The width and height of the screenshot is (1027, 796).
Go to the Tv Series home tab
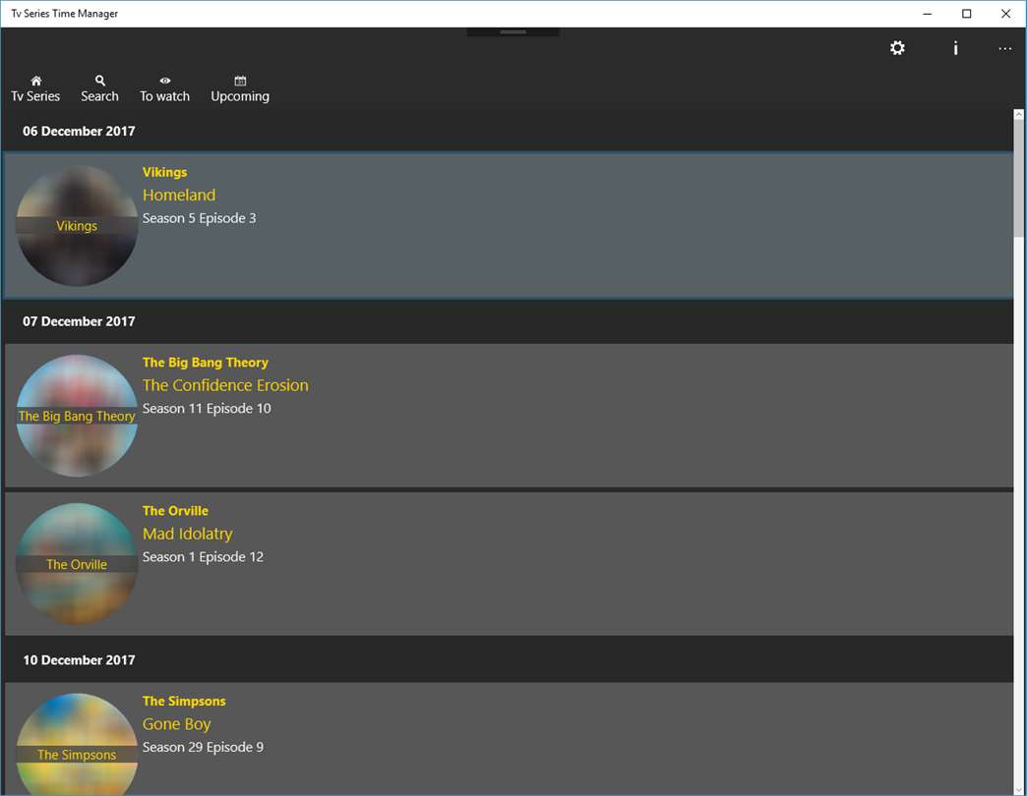pos(35,89)
